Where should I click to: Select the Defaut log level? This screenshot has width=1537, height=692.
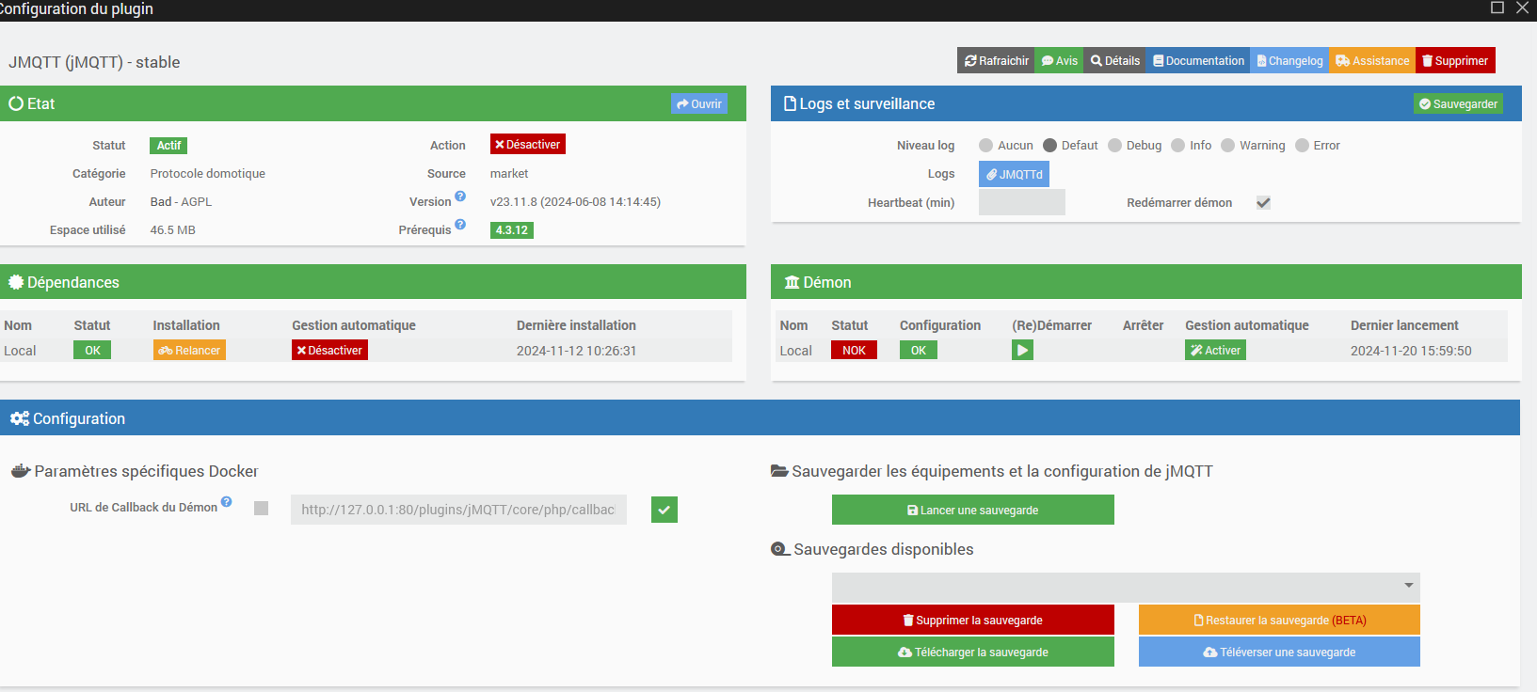pos(1050,146)
